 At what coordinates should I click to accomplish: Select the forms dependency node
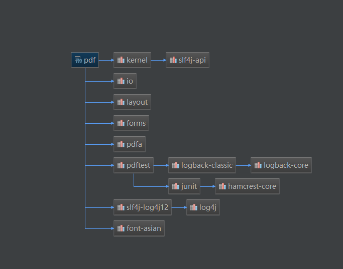pyautogui.click(x=131, y=123)
